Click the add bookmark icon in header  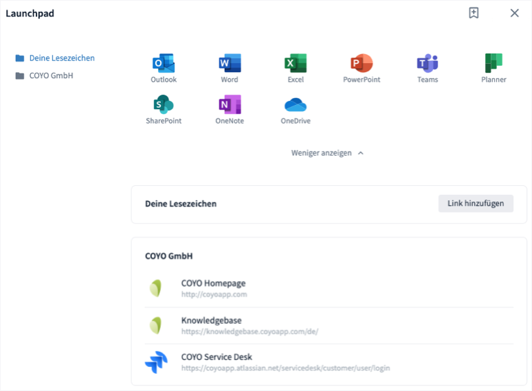474,13
